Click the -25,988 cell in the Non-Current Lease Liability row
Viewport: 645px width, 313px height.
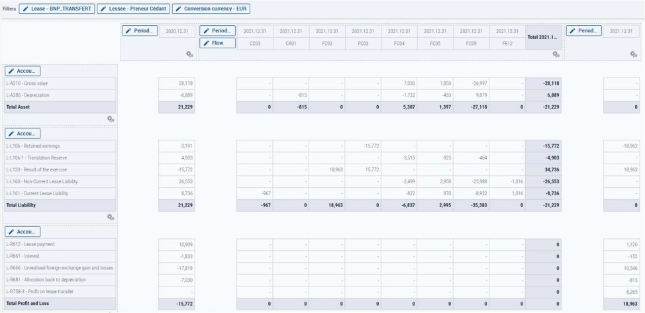[x=471, y=182]
